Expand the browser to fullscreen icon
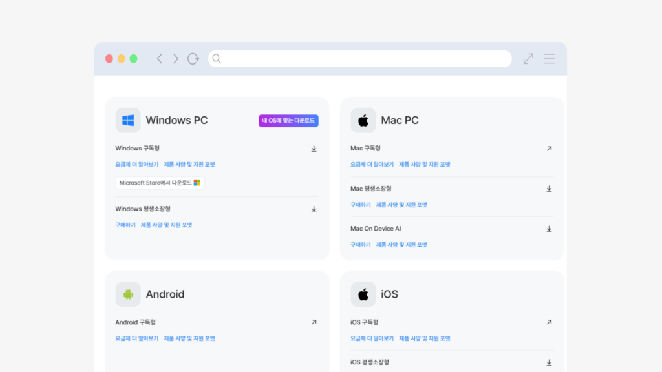The width and height of the screenshot is (662, 372). [x=528, y=59]
